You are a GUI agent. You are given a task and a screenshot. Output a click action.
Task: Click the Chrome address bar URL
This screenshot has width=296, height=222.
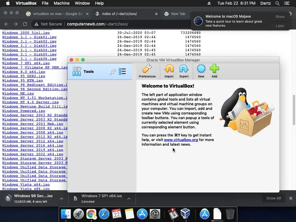point(97,24)
